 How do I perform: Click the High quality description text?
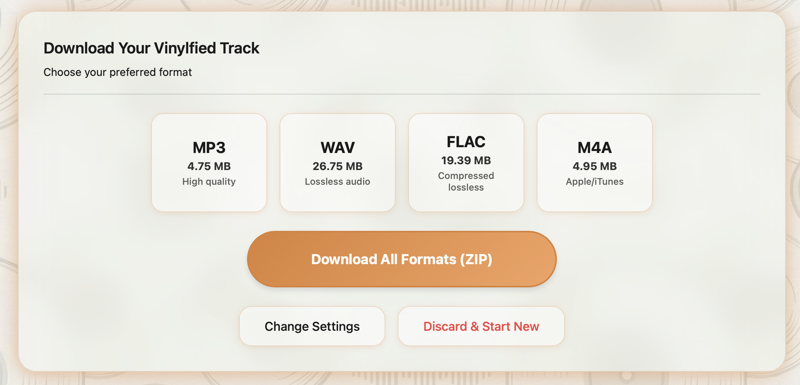pos(209,181)
